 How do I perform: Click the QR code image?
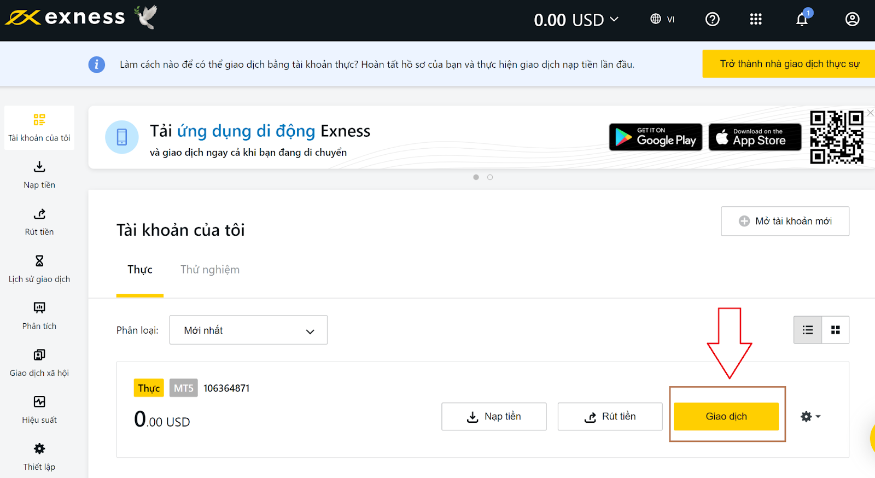pos(836,137)
